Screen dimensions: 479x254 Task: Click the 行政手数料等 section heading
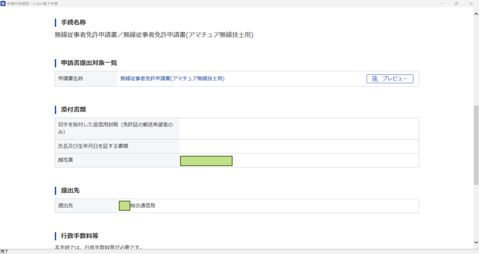80,235
